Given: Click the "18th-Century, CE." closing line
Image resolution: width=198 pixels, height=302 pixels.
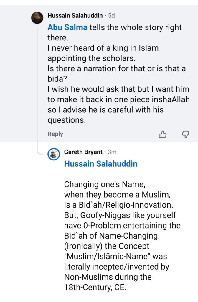Looking at the screenshot, I should tap(95, 288).
